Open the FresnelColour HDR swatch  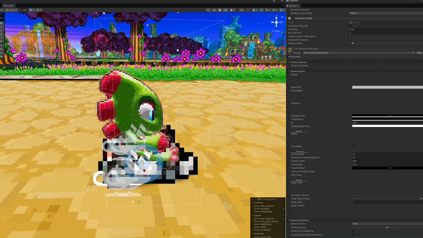click(387, 168)
